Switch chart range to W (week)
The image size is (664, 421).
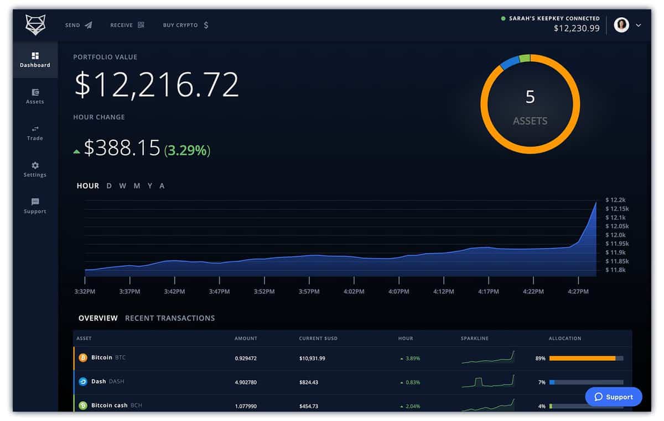122,186
